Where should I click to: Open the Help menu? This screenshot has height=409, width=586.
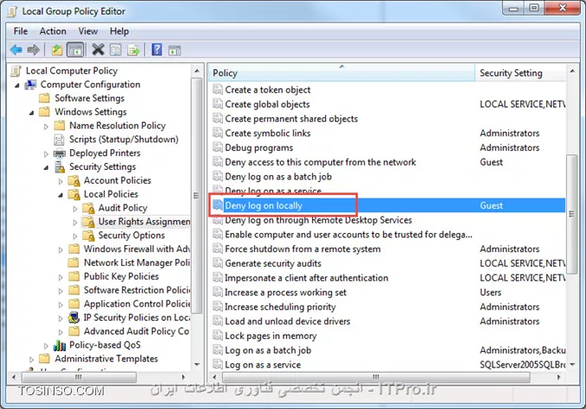click(119, 31)
